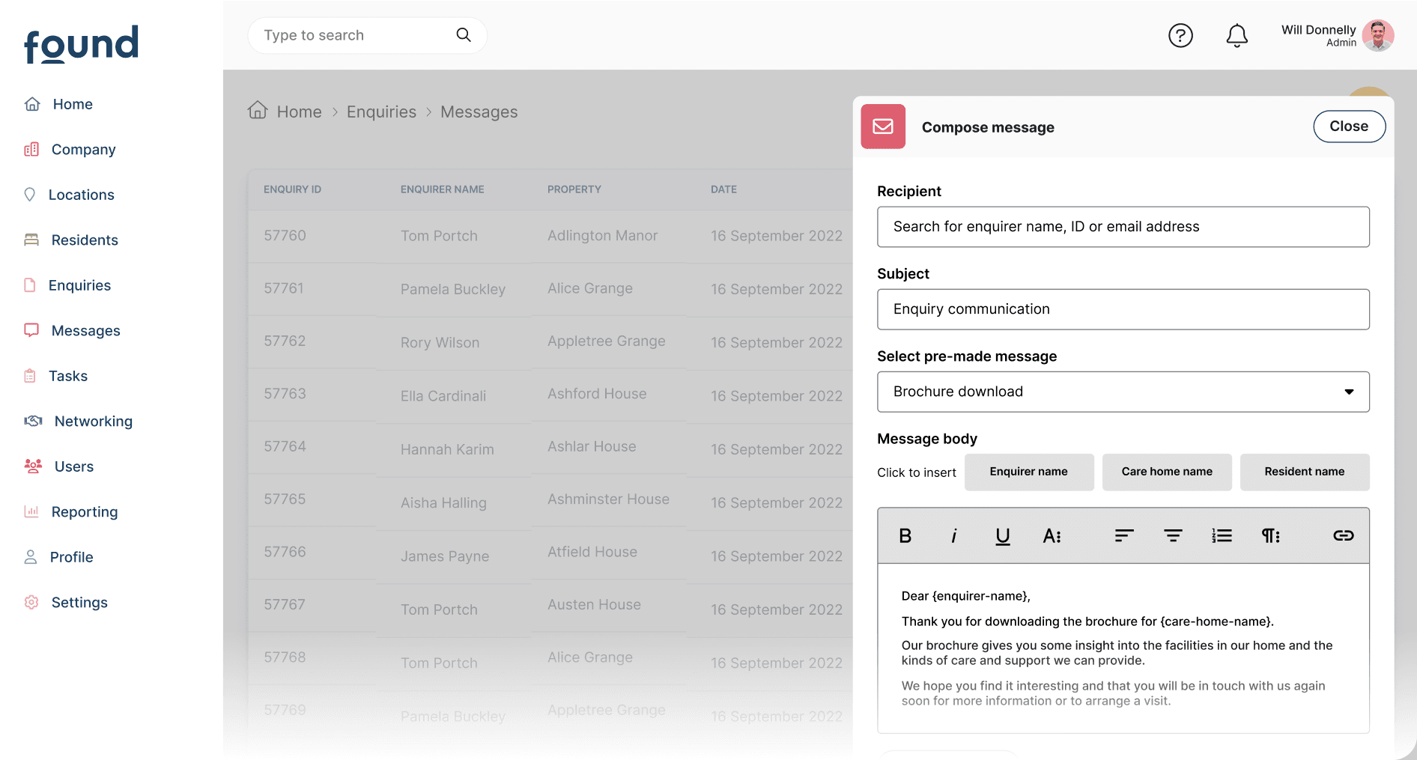The height and width of the screenshot is (760, 1417).
Task: Open Will Donnelly's profile avatar
Action: click(1378, 35)
